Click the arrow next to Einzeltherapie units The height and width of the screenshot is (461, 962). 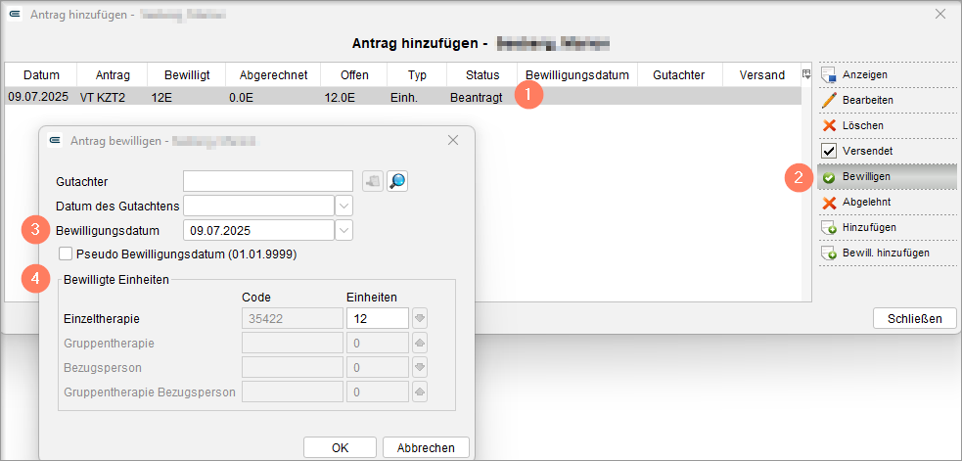(x=420, y=318)
